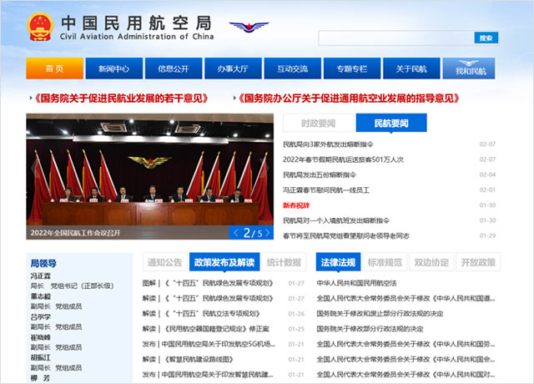
Task: Open news 民航局发出五份熔断指令
Action: (x=320, y=174)
